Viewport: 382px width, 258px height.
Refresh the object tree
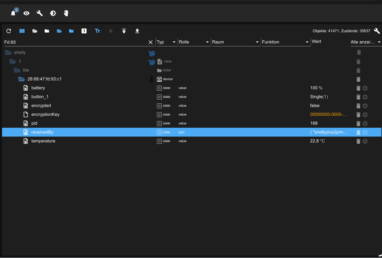(x=9, y=31)
